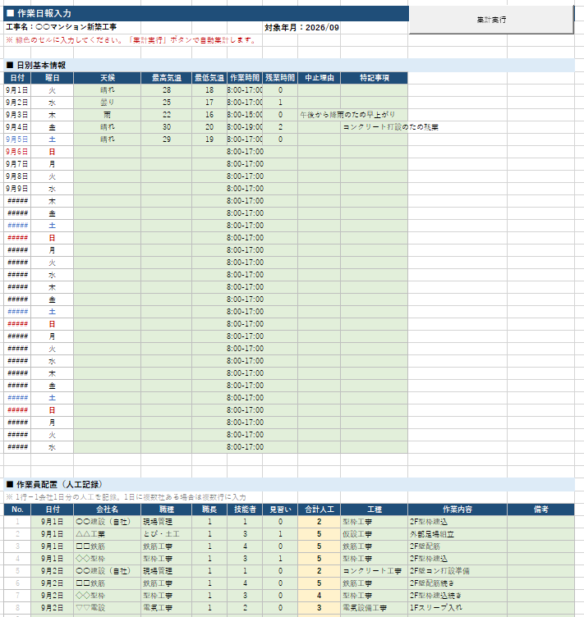Screen dimensions: 584x617
Task: Select the 仮設工事 work type cell
Action: pyautogui.click(x=374, y=534)
